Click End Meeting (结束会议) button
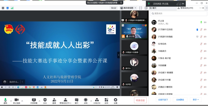 pyautogui.click(x=140, y=100)
